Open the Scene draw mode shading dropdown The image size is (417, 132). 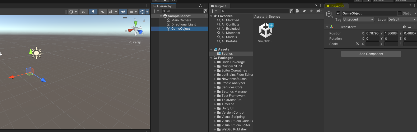click(x=73, y=12)
